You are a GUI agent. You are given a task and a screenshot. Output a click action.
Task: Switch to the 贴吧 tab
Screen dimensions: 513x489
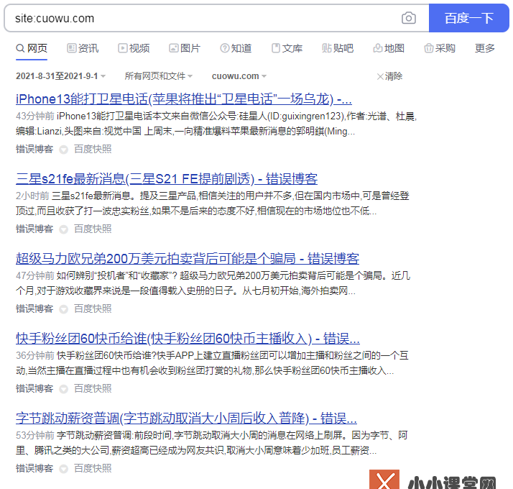pyautogui.click(x=338, y=48)
